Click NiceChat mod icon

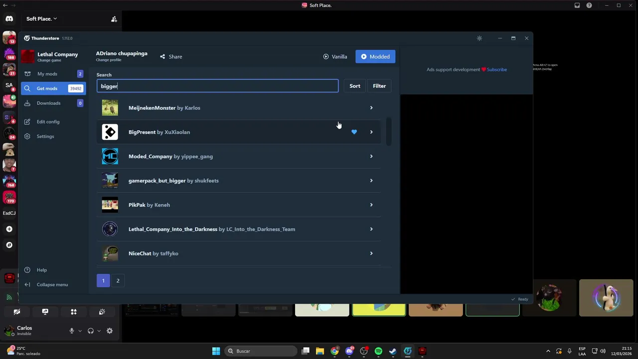(x=110, y=253)
